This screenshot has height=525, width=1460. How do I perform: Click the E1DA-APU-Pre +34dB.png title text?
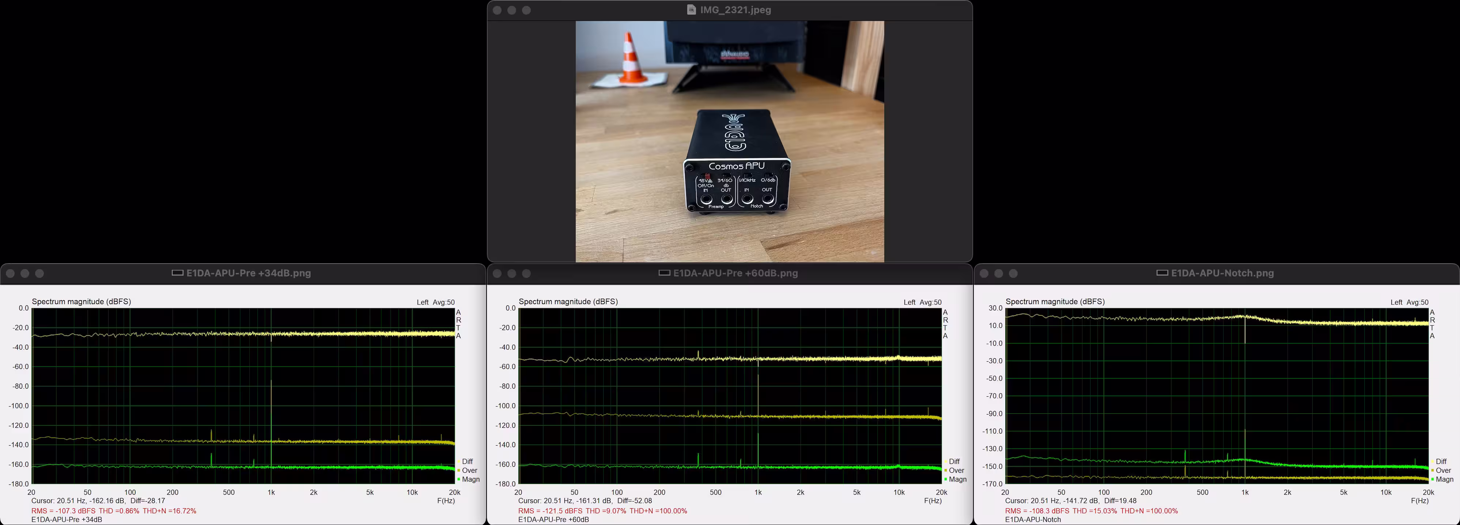(x=248, y=273)
